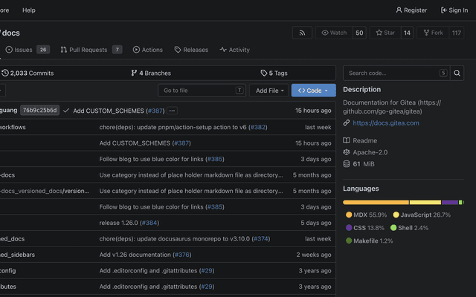Focus the Search code field
Viewport: 476px width, 297px height.
click(x=396, y=73)
